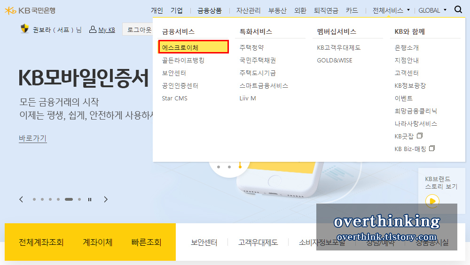This screenshot has width=470, height=265.
Task: Click the My KB person icon
Action: pos(93,29)
